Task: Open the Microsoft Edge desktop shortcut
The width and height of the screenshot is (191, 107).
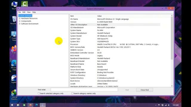Action: pyautogui.click(x=14, y=65)
